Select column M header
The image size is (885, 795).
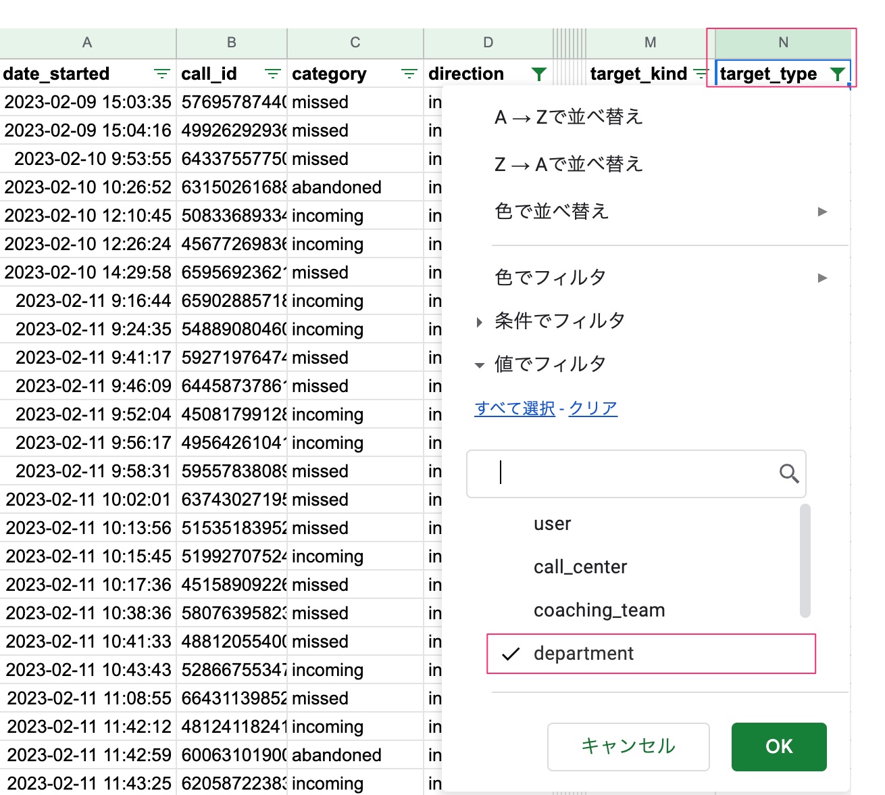pos(651,43)
